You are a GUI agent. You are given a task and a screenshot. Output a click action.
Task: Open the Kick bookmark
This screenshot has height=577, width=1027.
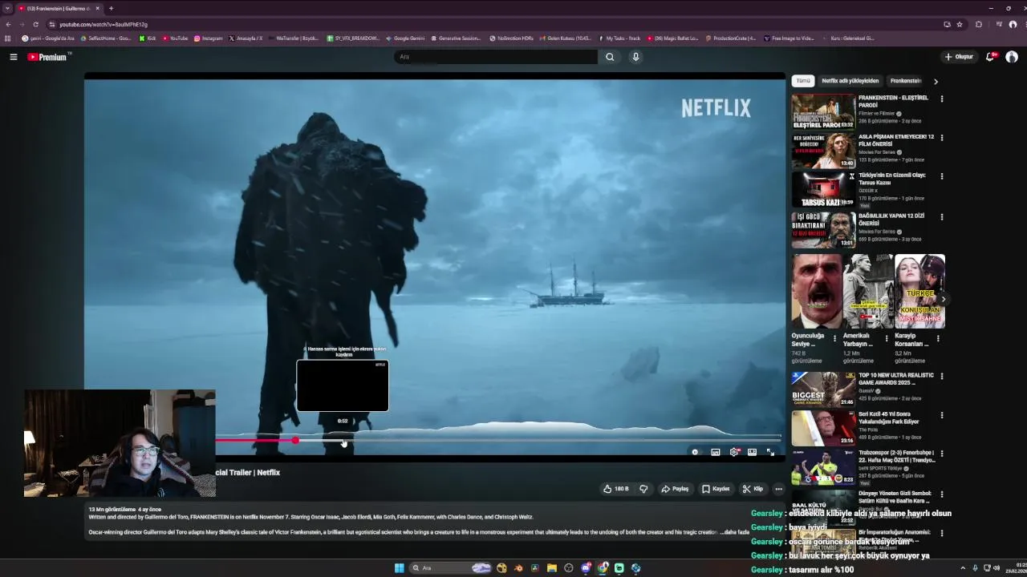(148, 38)
